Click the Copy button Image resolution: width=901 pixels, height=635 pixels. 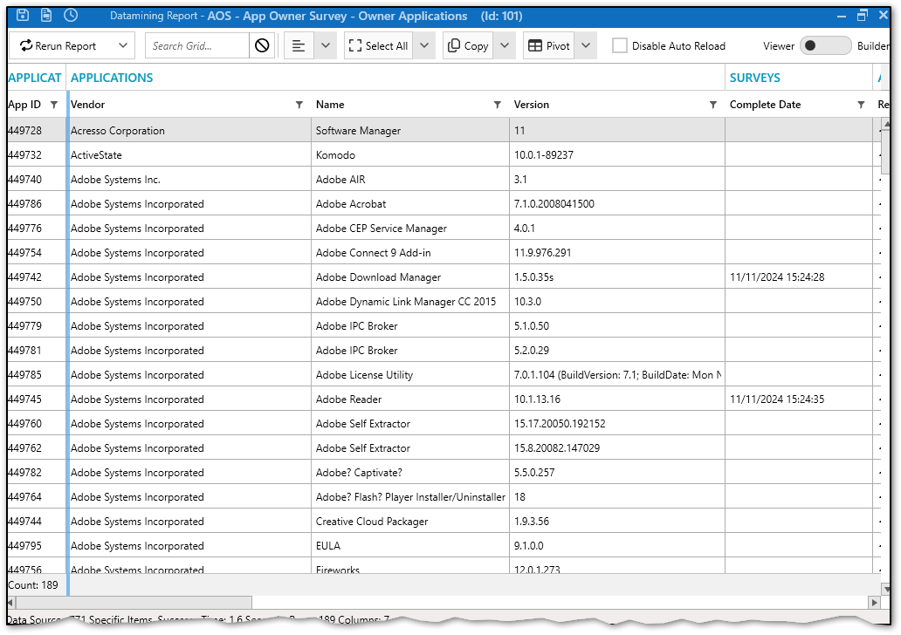point(468,46)
